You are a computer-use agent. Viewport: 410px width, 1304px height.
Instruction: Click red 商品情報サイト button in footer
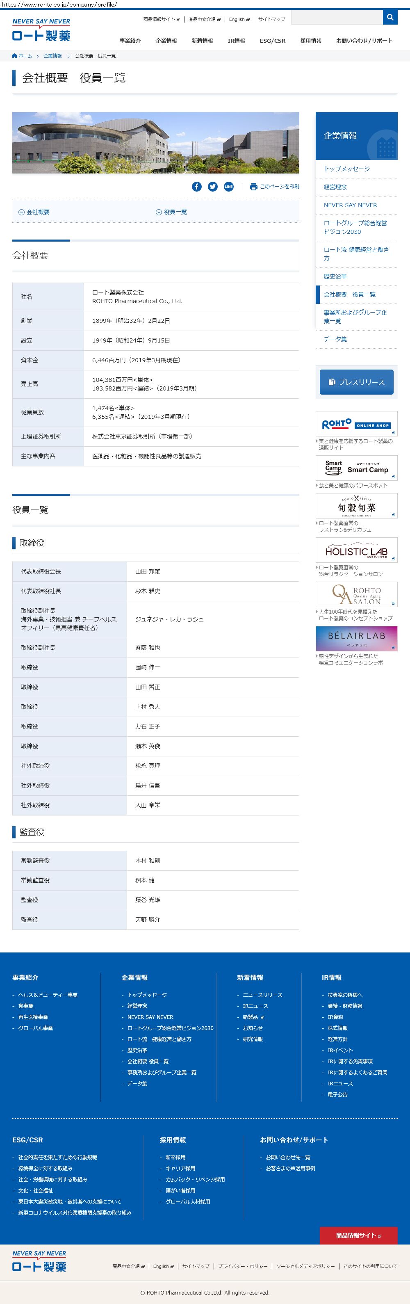pyautogui.click(x=358, y=1235)
